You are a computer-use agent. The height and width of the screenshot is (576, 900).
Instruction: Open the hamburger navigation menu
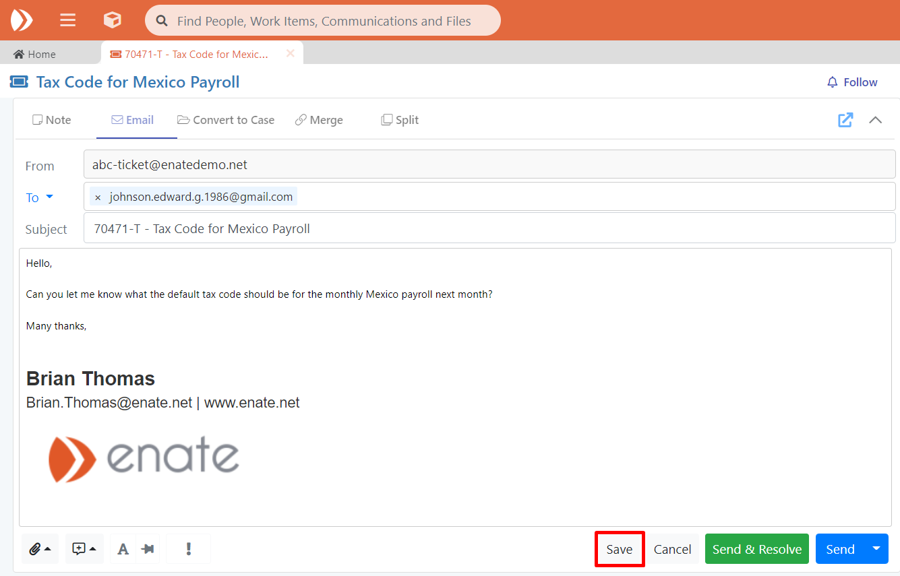tap(68, 20)
